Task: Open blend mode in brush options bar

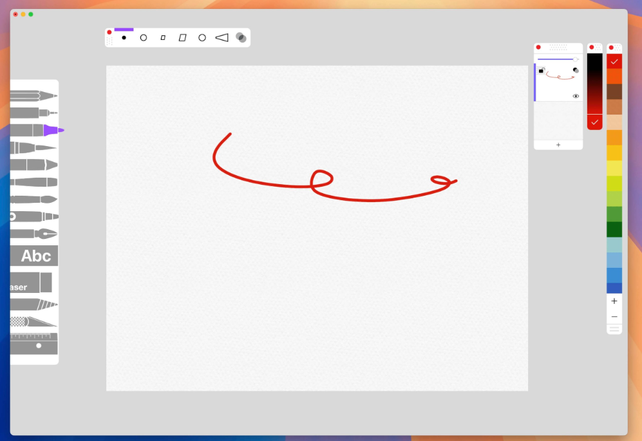Action: coord(241,38)
